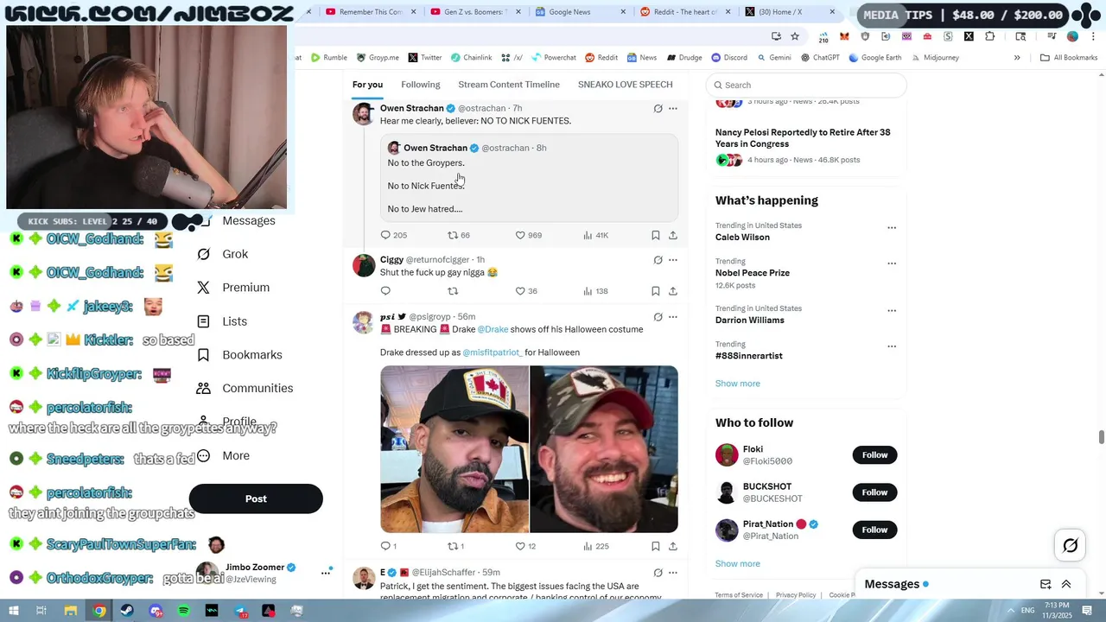This screenshot has height=622, width=1106.
Task: Open Grok icon on psi's tweet
Action: pyautogui.click(x=658, y=317)
